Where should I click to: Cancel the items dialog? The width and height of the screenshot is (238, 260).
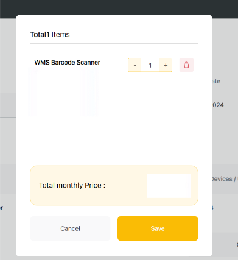click(x=70, y=228)
